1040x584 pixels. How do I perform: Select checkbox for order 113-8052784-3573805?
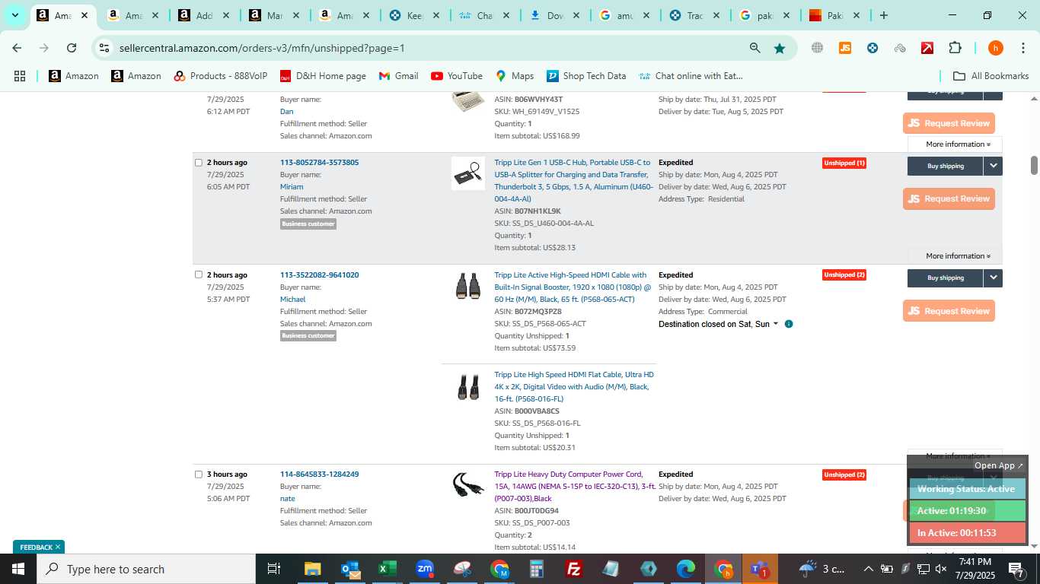pos(199,163)
